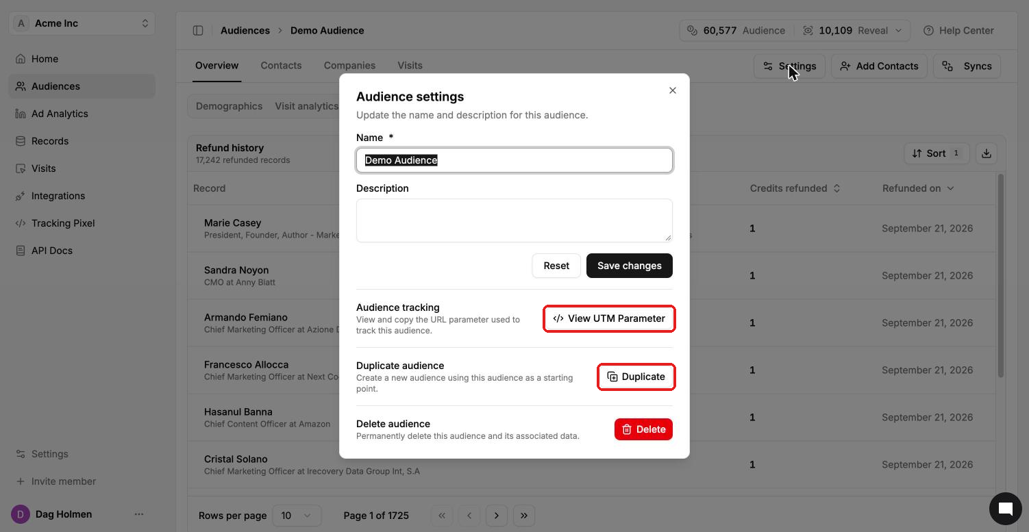
Task: Switch to the Contacts tab
Action: [281, 66]
